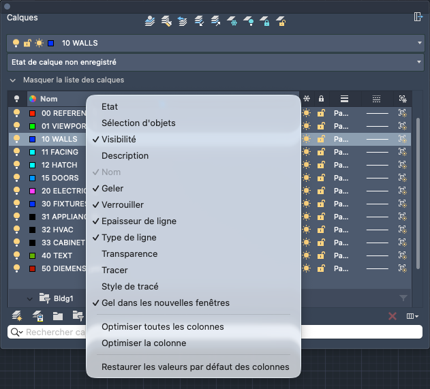Click magenta color swatch of 20 ELECTRIC

pyautogui.click(x=32, y=191)
